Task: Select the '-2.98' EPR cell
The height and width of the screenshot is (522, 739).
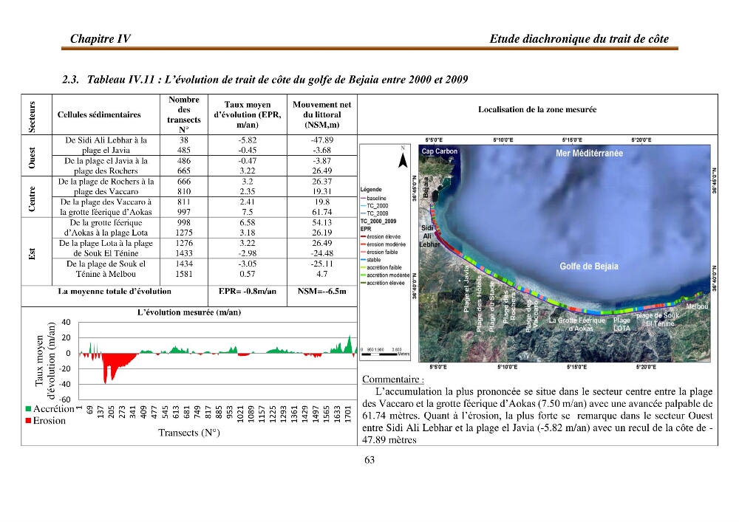Action: tap(248, 253)
